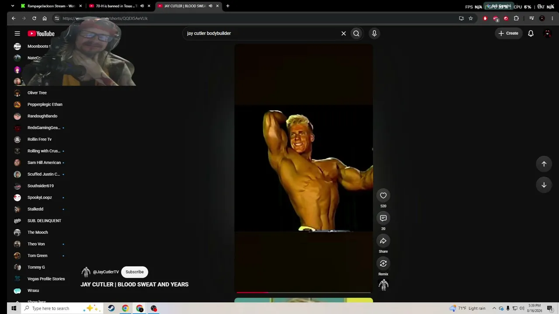Open the Windows notification center
559x314 pixels.
[x=550, y=308]
